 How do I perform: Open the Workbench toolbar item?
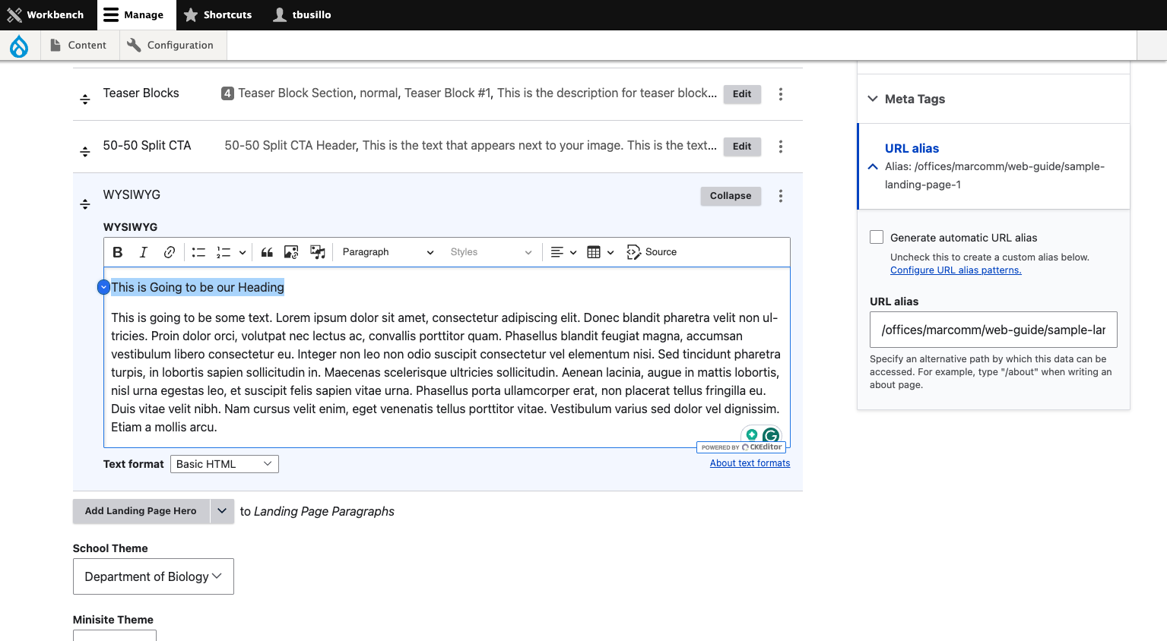46,14
